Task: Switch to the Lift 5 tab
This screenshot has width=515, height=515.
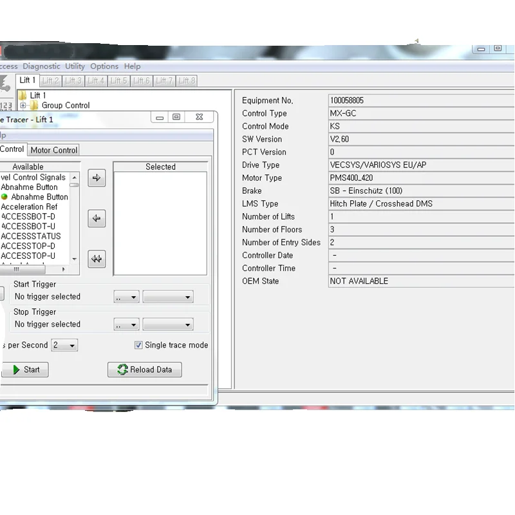Action: point(118,81)
